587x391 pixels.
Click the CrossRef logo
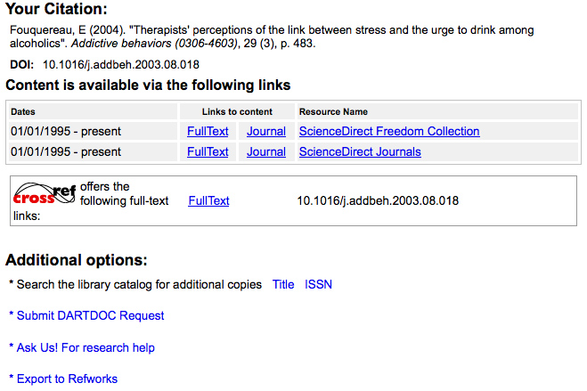point(45,193)
